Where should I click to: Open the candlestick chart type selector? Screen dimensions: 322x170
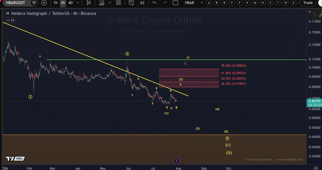89,3
